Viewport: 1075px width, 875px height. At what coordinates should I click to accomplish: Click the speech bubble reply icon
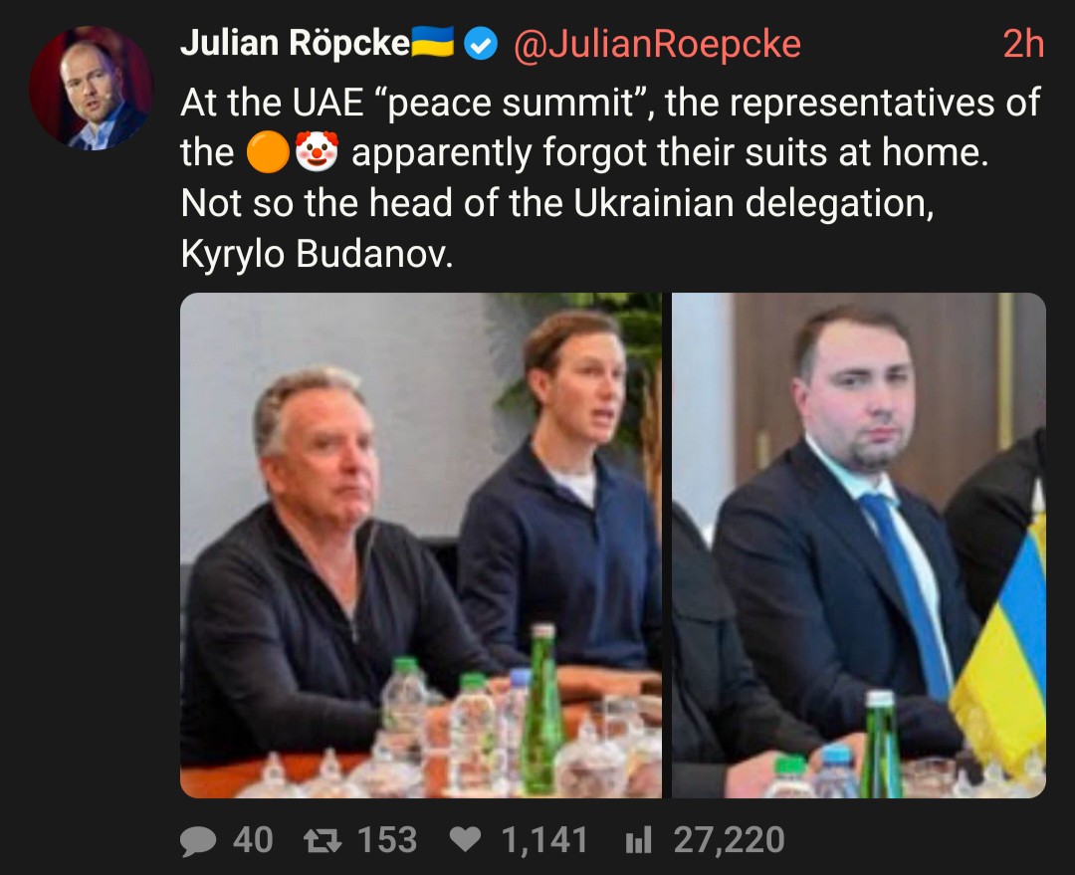click(x=198, y=841)
